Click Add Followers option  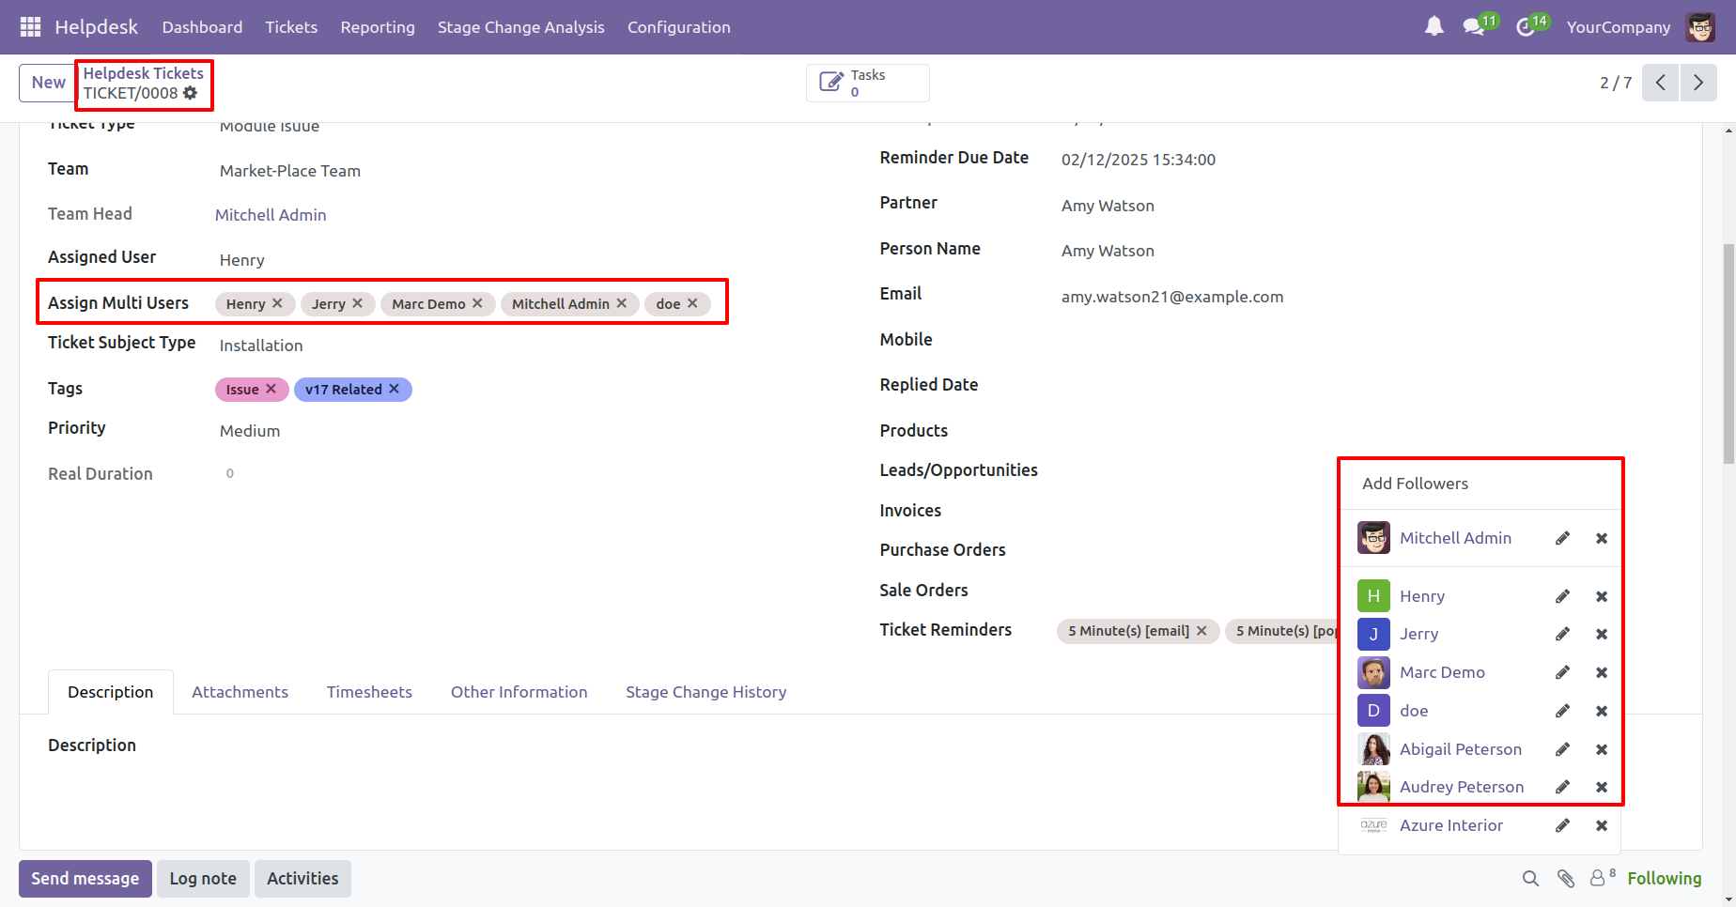coord(1415,484)
